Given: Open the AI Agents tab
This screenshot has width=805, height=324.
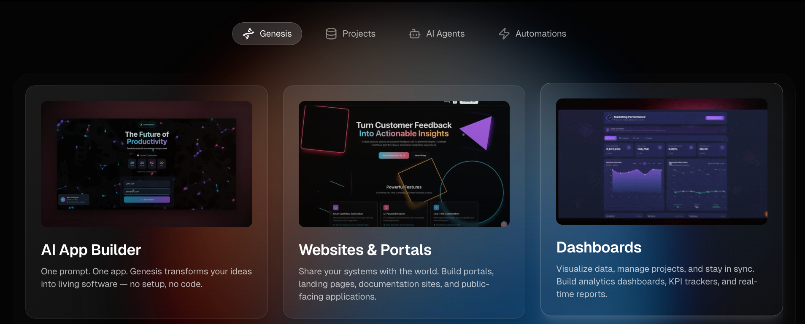Looking at the screenshot, I should (437, 34).
